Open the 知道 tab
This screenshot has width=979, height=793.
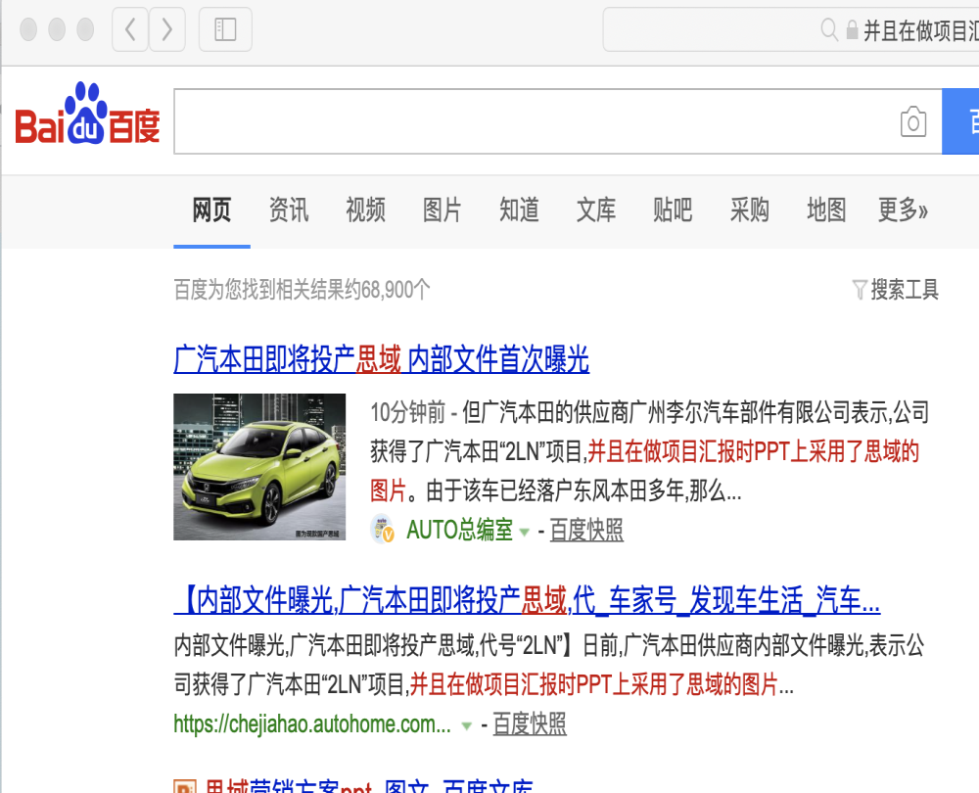[x=519, y=210]
